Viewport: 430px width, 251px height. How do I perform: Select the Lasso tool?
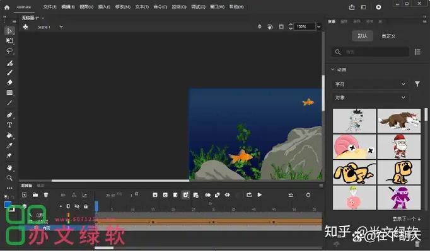tap(9, 51)
